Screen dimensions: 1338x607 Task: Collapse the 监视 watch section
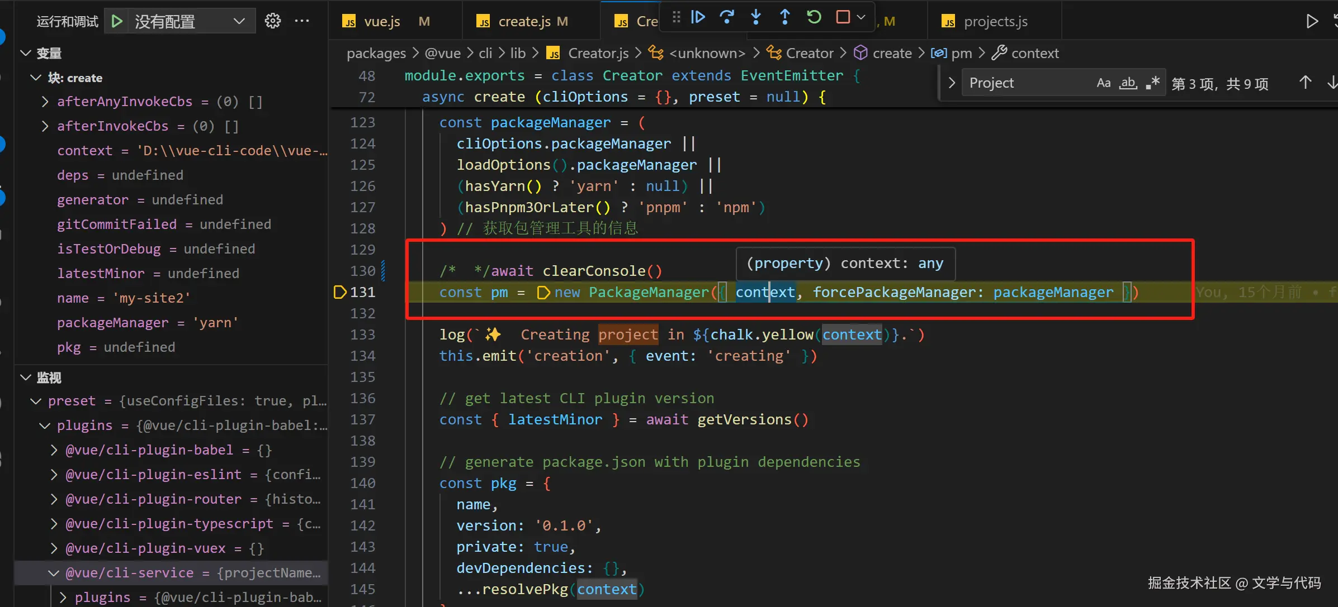click(26, 377)
